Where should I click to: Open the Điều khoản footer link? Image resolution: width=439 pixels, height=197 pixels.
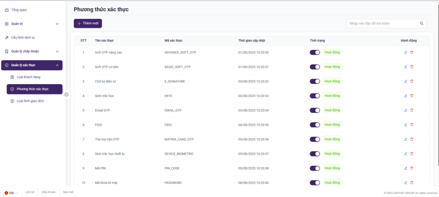coord(48,193)
